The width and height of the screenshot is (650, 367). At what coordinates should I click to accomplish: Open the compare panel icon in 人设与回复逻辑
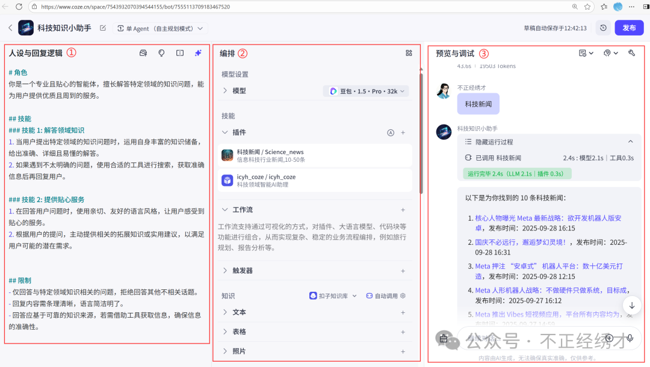[180, 53]
